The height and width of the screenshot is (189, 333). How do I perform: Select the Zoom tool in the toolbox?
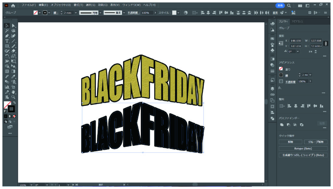point(13,97)
